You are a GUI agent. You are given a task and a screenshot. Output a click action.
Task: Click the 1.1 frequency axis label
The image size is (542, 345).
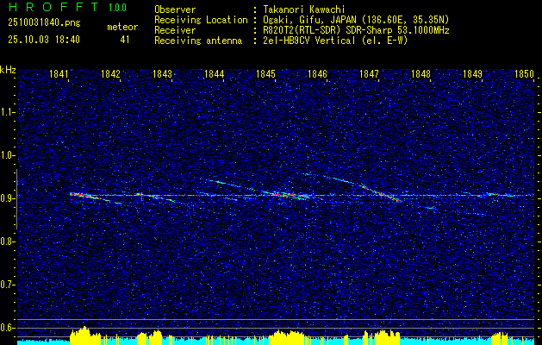(7, 112)
